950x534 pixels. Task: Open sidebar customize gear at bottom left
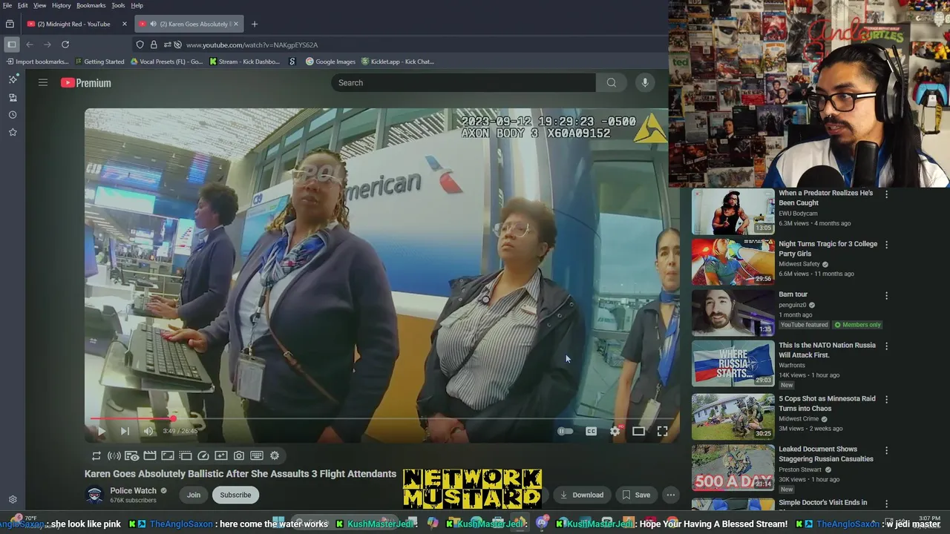pyautogui.click(x=13, y=500)
